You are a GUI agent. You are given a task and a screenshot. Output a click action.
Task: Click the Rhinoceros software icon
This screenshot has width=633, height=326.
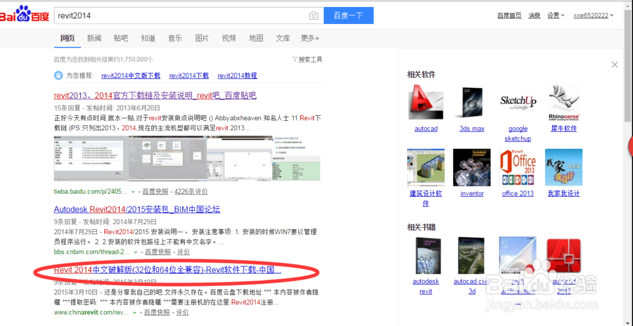(564, 103)
